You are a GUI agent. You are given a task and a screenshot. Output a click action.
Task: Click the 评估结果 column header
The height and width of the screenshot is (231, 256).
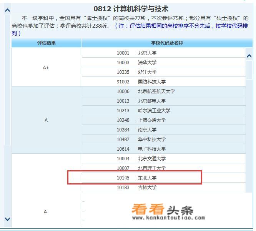pyautogui.click(x=47, y=43)
